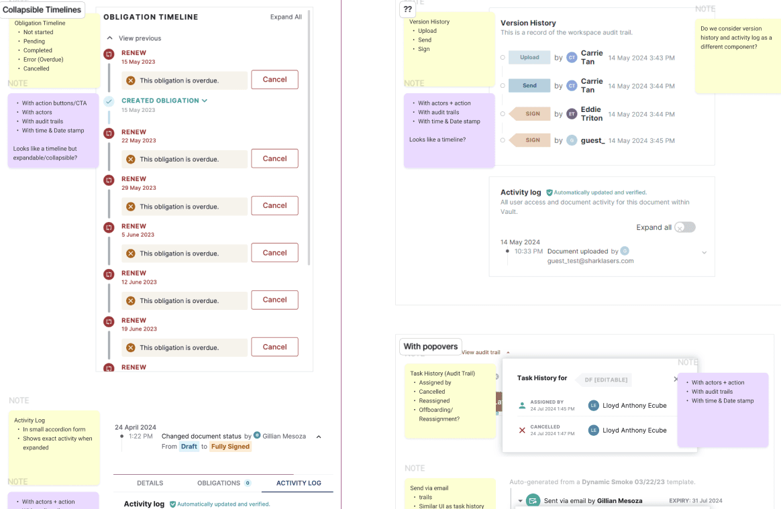
Task: Click the ?? section label
Action: [x=407, y=9]
